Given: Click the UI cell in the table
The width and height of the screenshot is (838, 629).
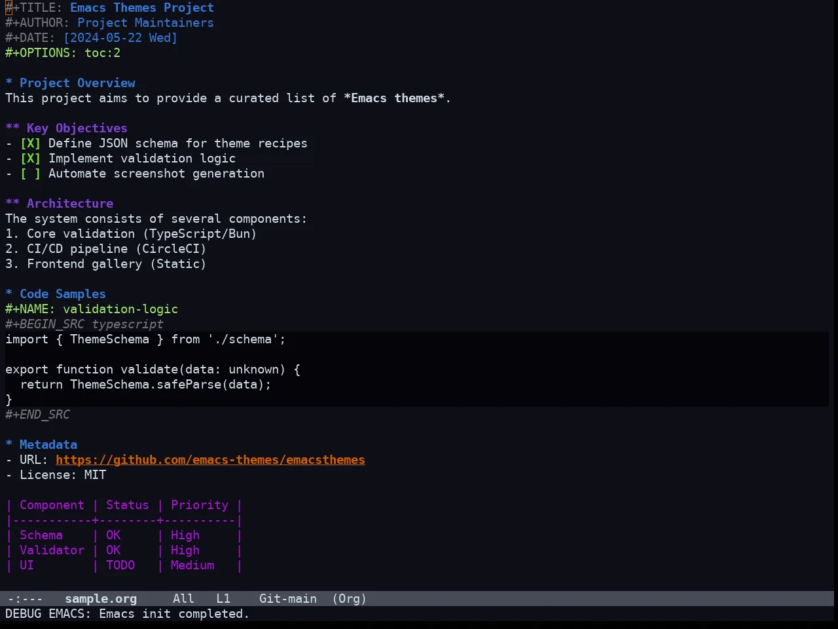Looking at the screenshot, I should [27, 565].
